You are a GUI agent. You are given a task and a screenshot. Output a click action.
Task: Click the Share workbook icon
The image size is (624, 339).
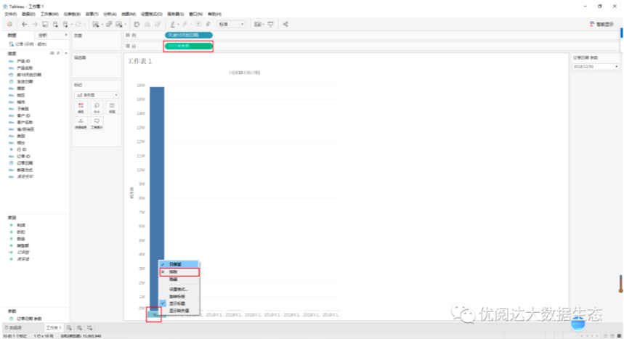pyautogui.click(x=285, y=24)
